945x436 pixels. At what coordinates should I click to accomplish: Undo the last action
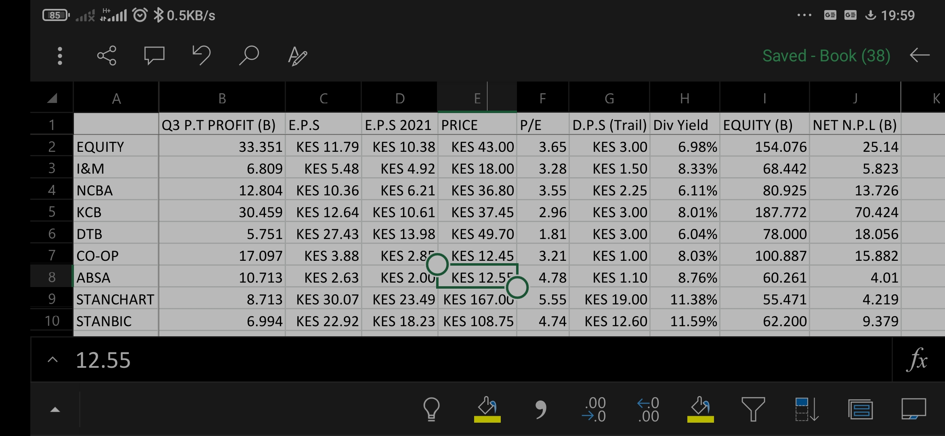click(202, 56)
